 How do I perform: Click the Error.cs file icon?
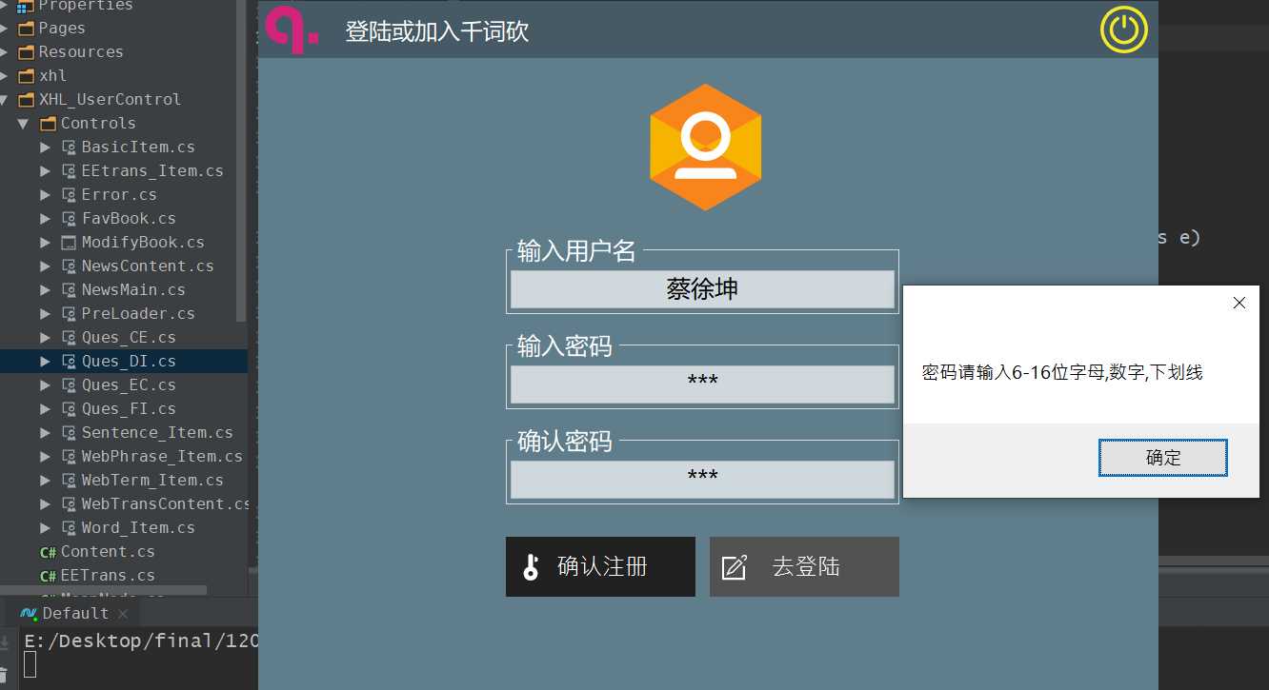click(x=69, y=194)
